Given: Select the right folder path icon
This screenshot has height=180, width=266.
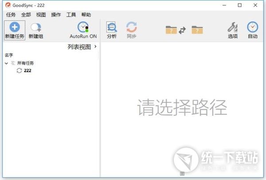Looking at the screenshot, I should 197,30.
